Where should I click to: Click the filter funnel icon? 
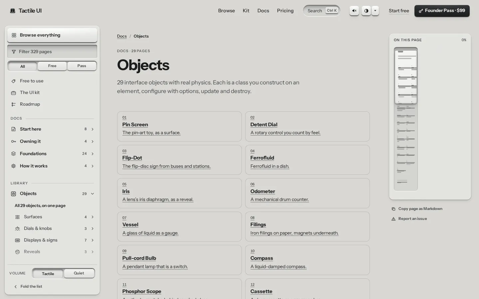click(14, 52)
